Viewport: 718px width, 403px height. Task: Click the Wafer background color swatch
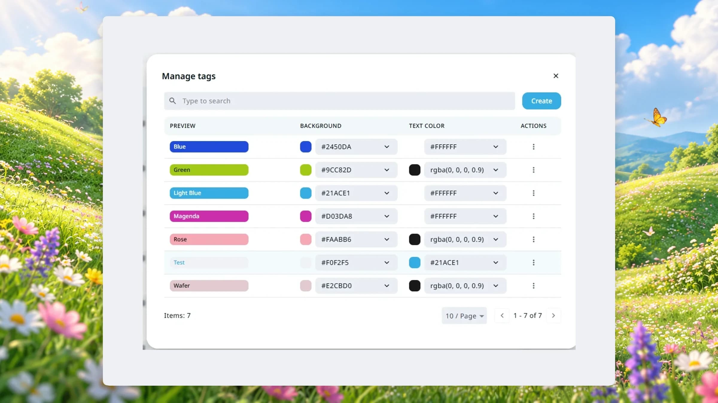306,286
